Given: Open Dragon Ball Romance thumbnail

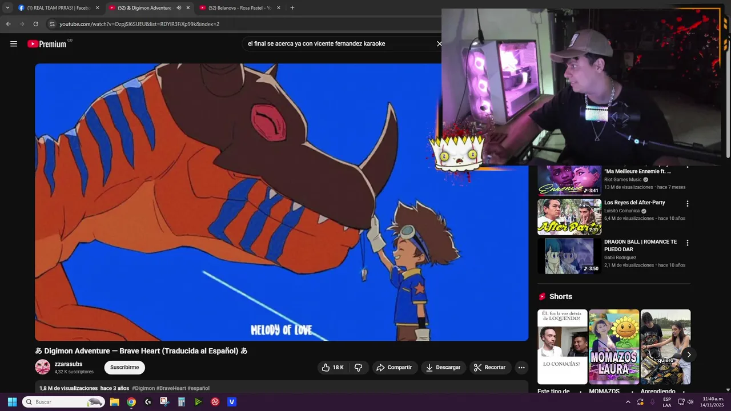Looking at the screenshot, I should point(569,256).
